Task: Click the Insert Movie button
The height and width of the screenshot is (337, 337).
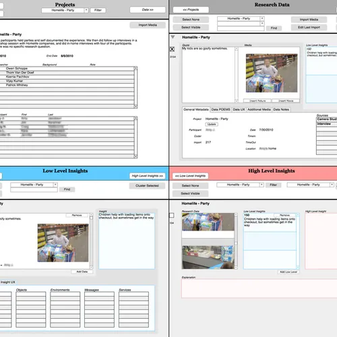Action: click(x=286, y=101)
